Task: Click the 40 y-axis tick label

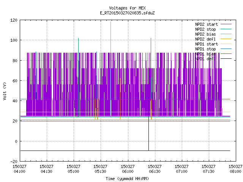Action: pos(15,101)
